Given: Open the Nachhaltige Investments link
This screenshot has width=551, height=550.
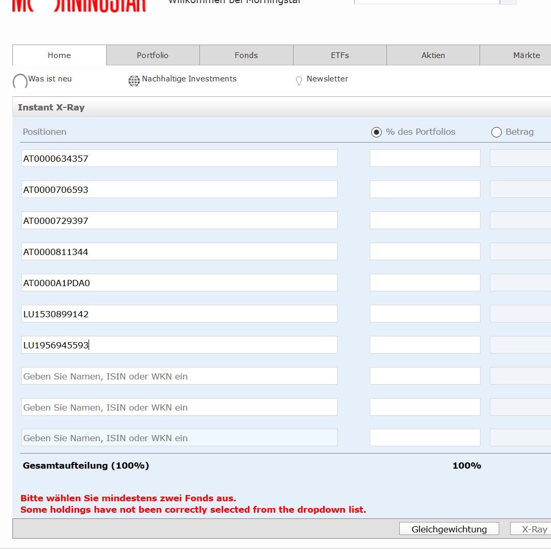Looking at the screenshot, I should (x=189, y=79).
